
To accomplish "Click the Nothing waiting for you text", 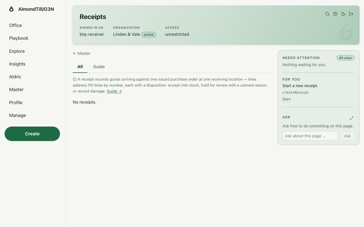I will (x=304, y=65).
